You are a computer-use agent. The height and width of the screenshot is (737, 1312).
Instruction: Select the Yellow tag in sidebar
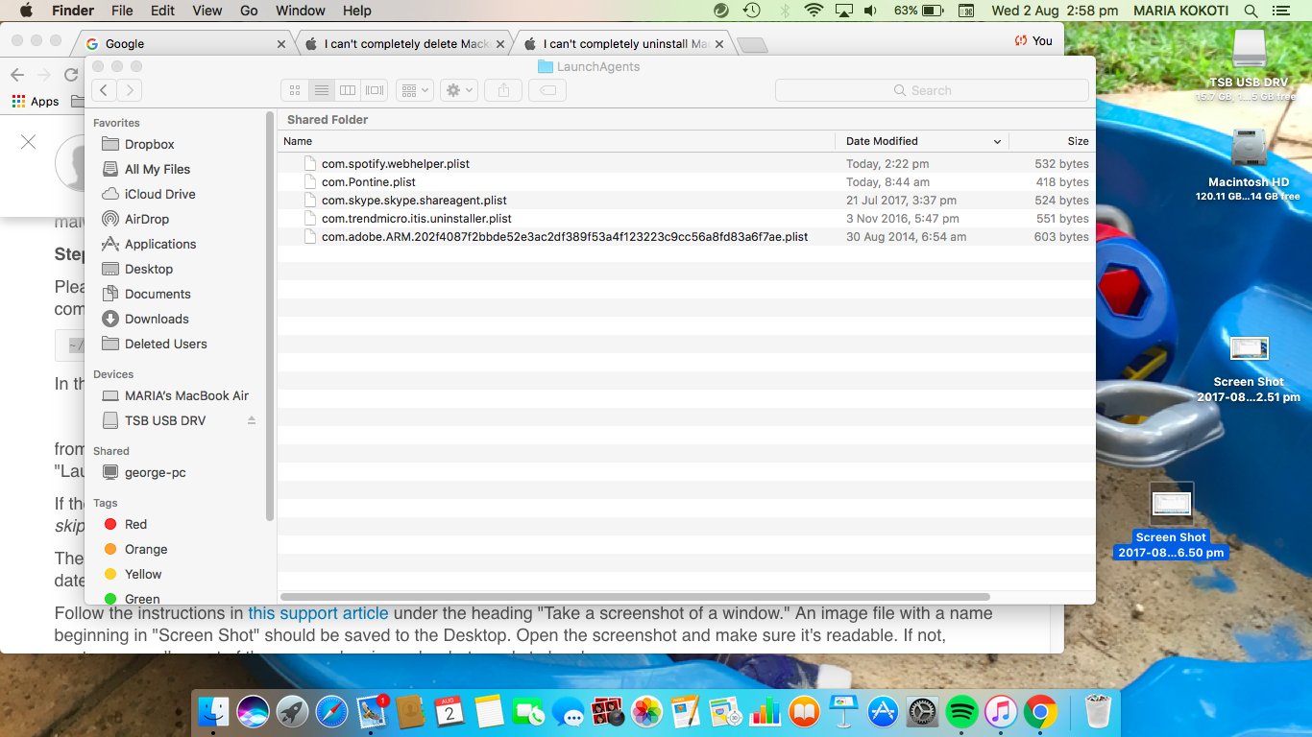(143, 574)
